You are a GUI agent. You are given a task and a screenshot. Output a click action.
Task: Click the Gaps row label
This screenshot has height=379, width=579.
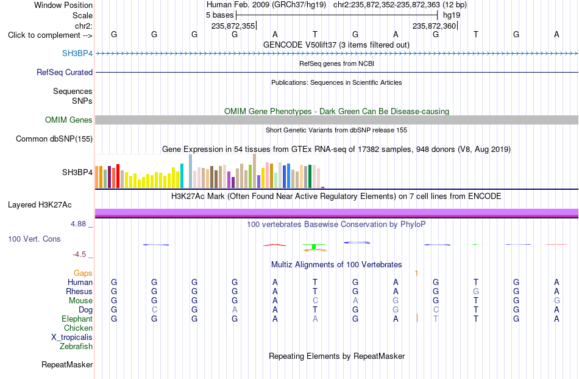(x=83, y=273)
